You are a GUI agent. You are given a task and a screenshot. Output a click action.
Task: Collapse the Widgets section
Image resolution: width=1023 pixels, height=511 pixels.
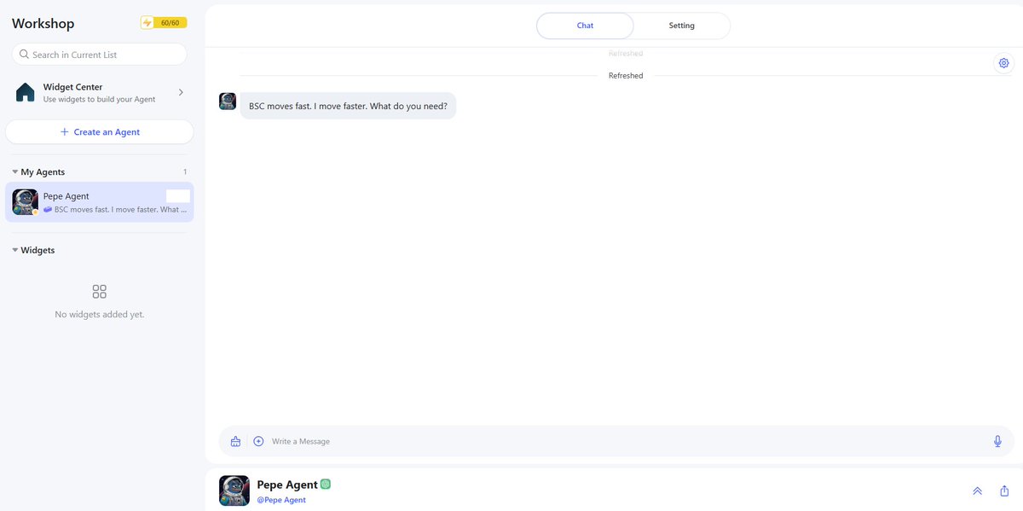[x=15, y=251]
